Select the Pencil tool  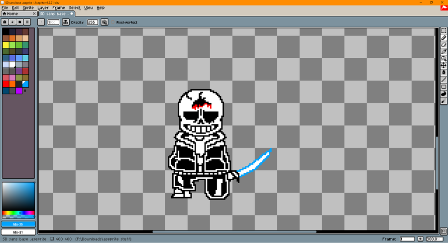pos(444,37)
